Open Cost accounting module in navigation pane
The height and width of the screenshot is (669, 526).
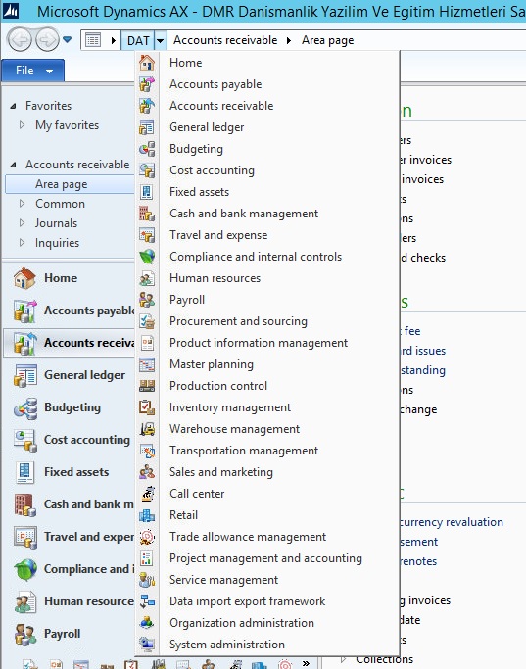[70, 440]
